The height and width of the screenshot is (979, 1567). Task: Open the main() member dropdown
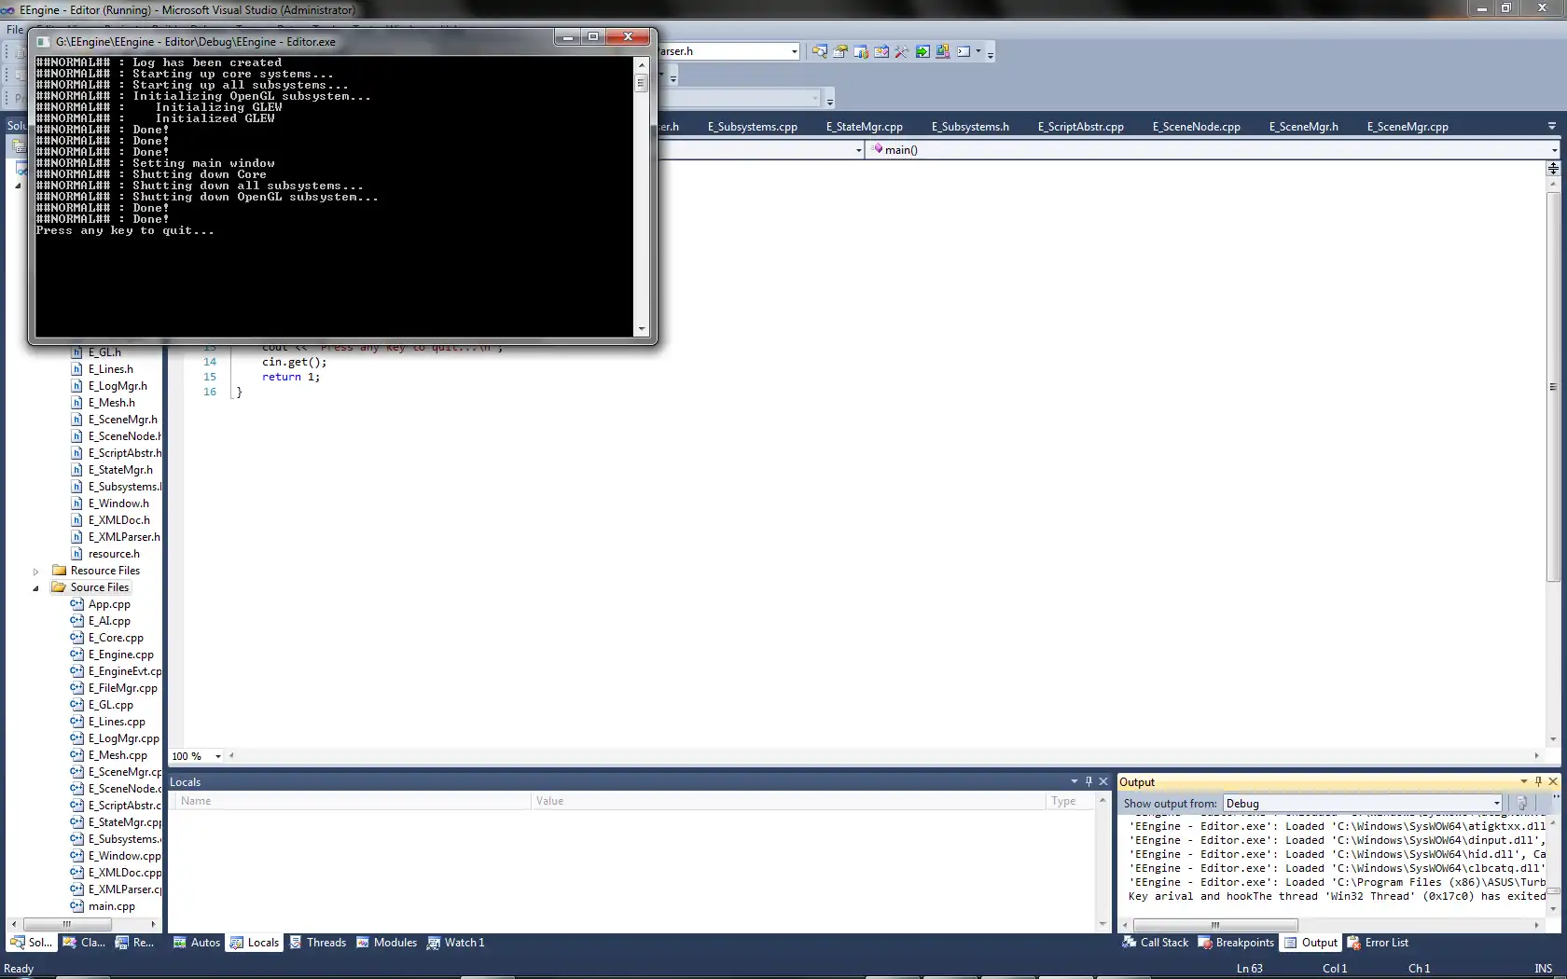coord(1554,149)
